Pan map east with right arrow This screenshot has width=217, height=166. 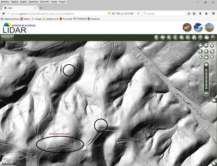(212, 52)
